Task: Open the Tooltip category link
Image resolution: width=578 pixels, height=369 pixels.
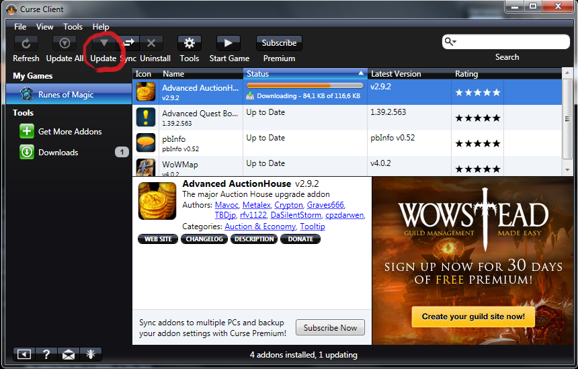Action: 313,227
